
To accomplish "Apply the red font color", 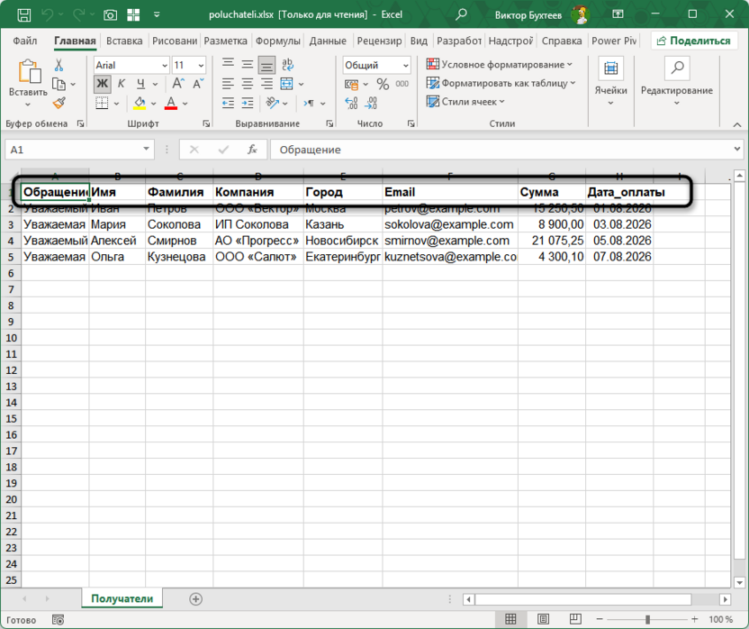I will pos(170,103).
